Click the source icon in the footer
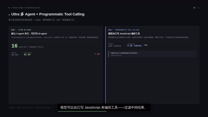 tap(9, 108)
